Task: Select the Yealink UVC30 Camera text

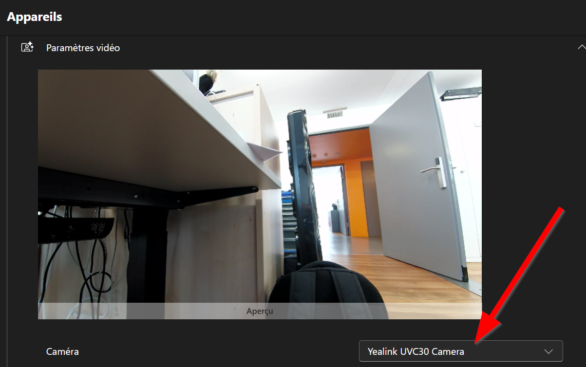Action: (x=416, y=351)
